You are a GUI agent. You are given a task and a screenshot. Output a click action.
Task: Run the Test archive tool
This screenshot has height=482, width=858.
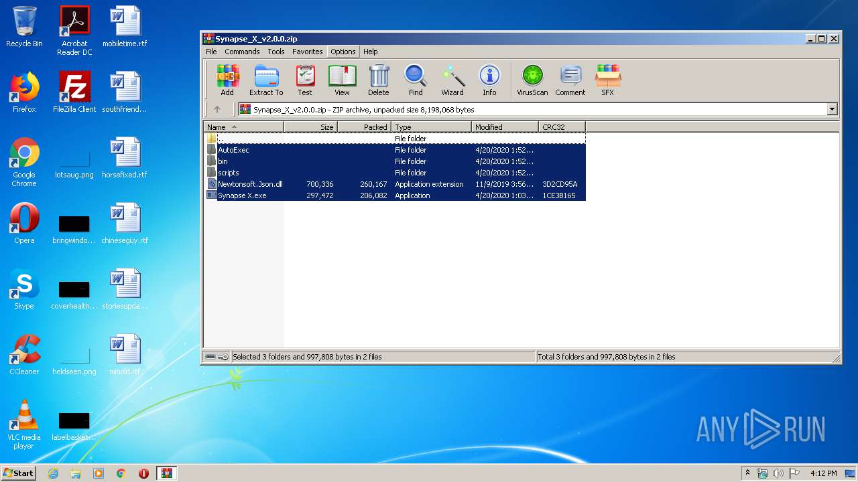[305, 80]
